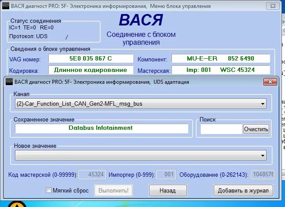285x207 pixels.
Task: Click the ВАСЯ logo heading
Action: (x=141, y=20)
